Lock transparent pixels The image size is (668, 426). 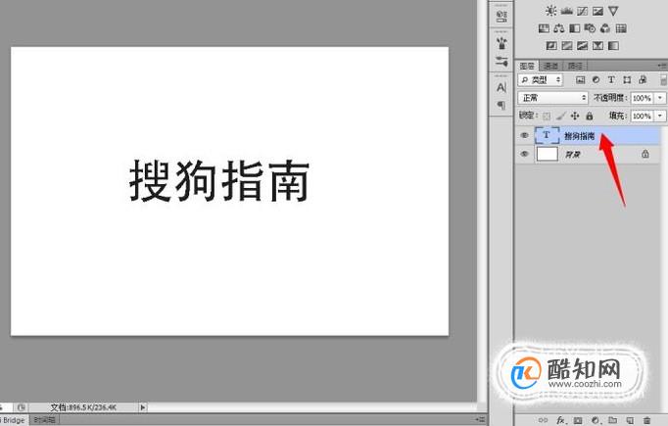tap(547, 116)
